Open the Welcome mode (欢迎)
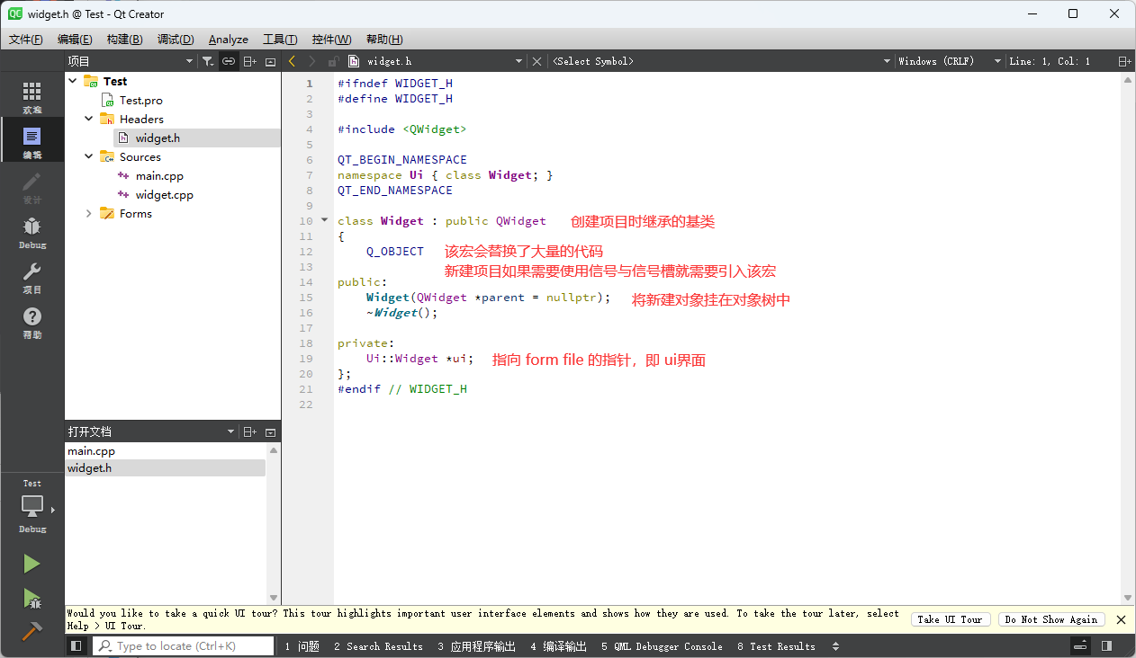 tap(32, 97)
